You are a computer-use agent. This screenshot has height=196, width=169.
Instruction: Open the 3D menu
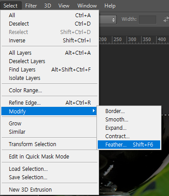point(47,6)
